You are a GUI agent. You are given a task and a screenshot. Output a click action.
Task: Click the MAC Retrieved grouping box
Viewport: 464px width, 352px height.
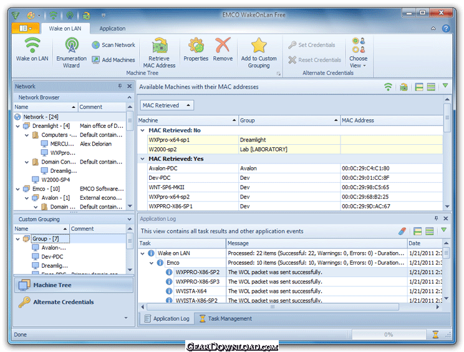pyautogui.click(x=167, y=105)
